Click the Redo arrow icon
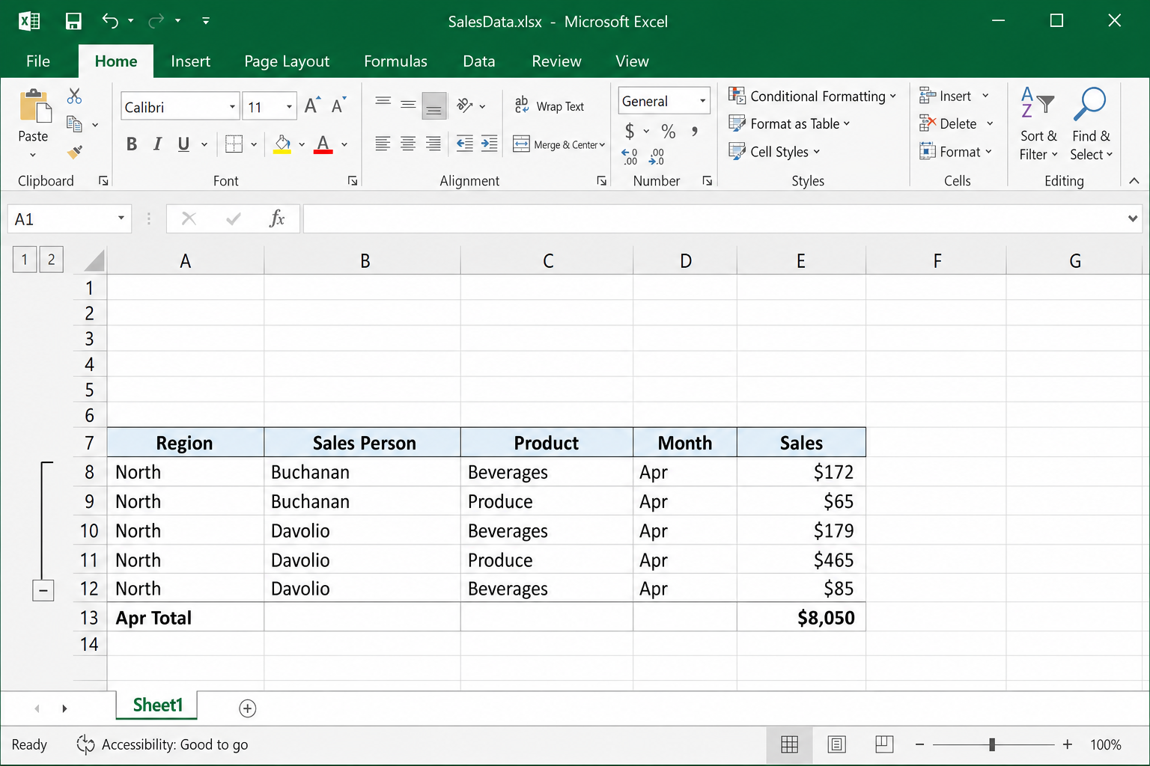1150x766 pixels. 156,21
